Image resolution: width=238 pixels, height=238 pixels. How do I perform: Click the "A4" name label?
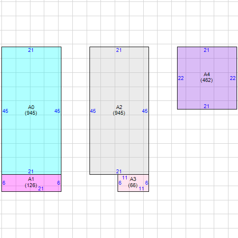point(207,74)
